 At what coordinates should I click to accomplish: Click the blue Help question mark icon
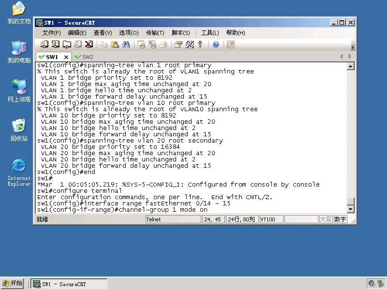216,44
